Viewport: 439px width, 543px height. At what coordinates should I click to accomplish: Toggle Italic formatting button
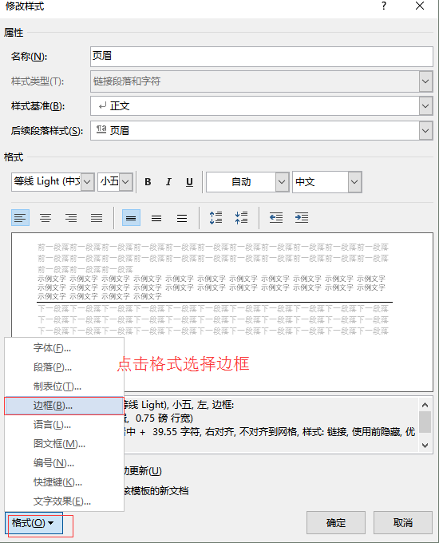[x=168, y=182]
